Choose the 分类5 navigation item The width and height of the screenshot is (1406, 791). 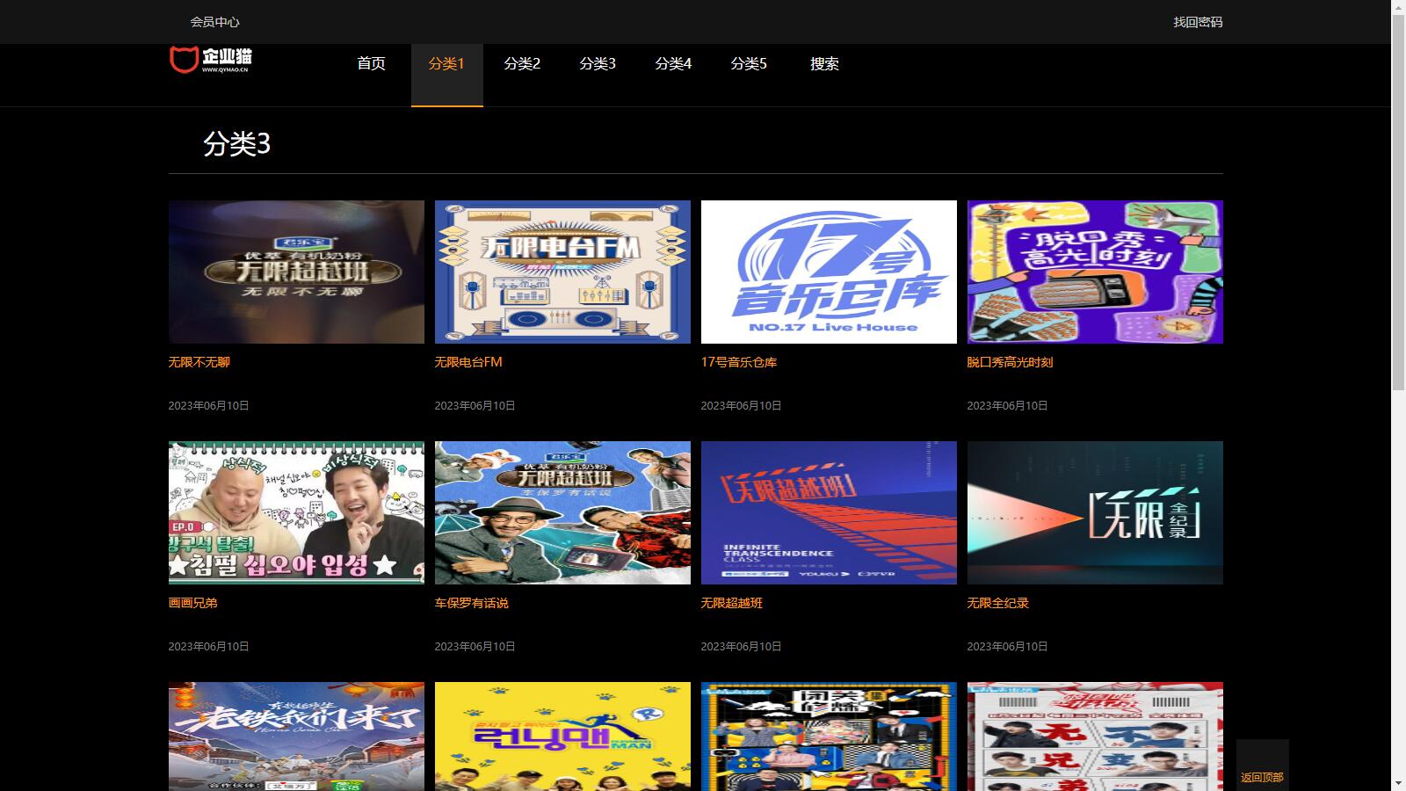click(749, 63)
